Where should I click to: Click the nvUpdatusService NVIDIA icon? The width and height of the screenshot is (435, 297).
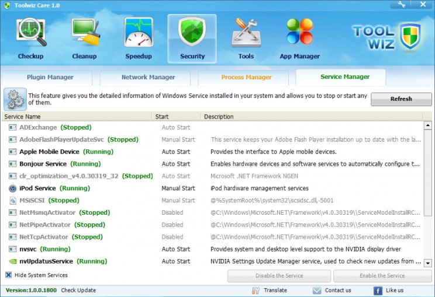pos(12,261)
